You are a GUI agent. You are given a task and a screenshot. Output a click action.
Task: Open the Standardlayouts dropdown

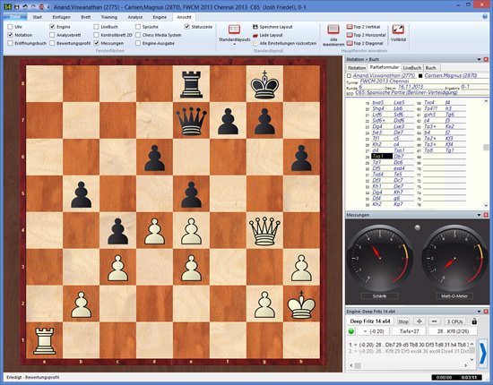pyautogui.click(x=234, y=35)
